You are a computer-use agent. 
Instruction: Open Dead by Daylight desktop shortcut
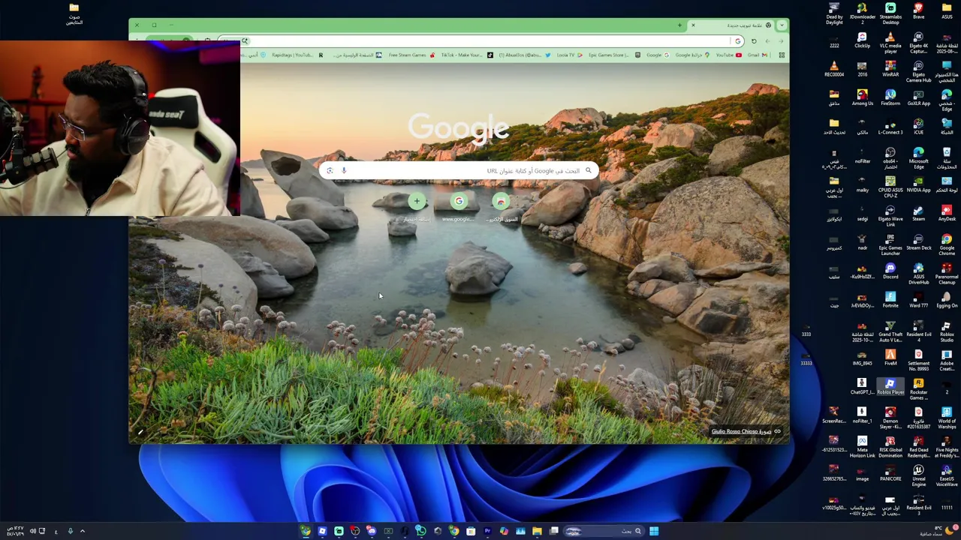coord(834,13)
